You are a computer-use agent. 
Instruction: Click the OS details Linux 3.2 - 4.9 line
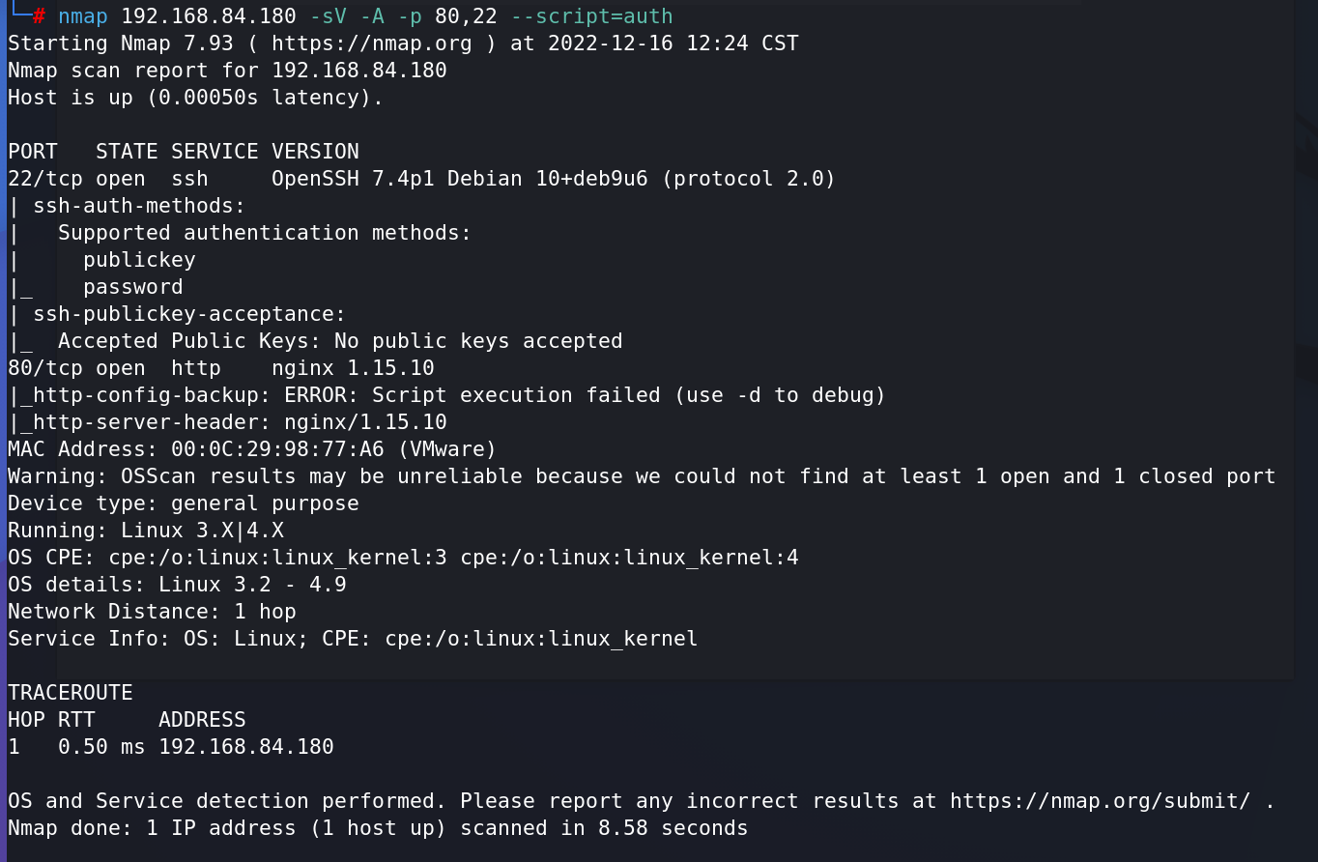click(x=177, y=585)
